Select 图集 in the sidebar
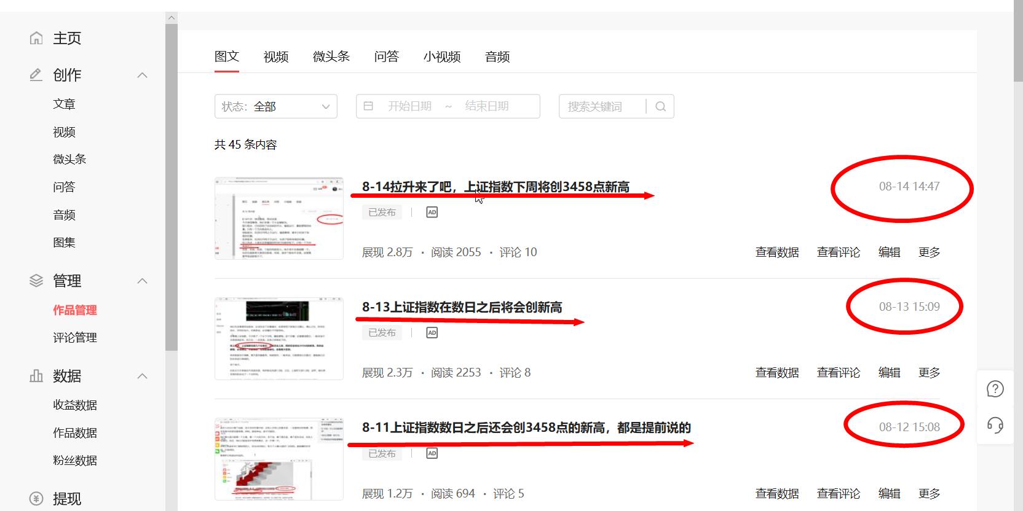The height and width of the screenshot is (511, 1023). [x=64, y=243]
